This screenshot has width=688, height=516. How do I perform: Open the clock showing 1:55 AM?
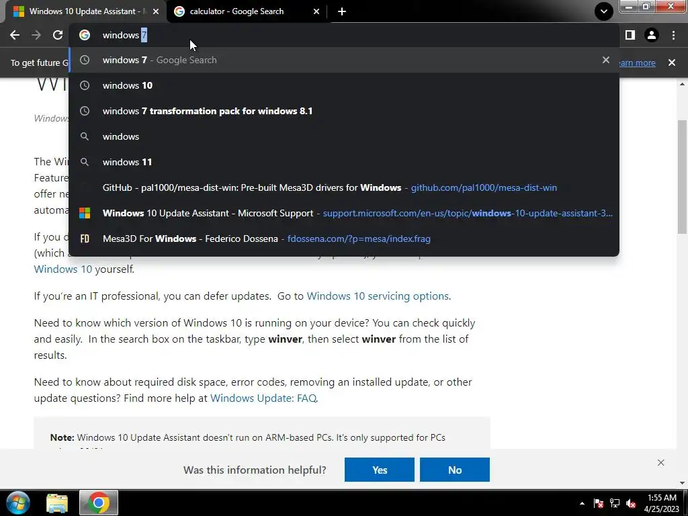click(x=662, y=503)
